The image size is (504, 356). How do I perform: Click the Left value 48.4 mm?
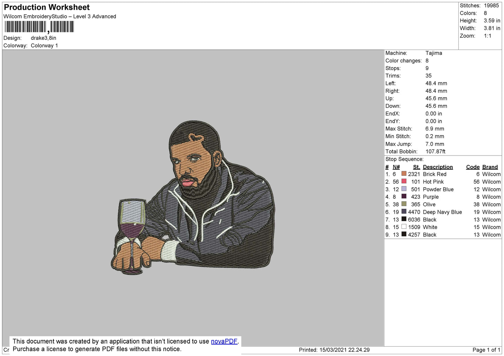click(436, 83)
